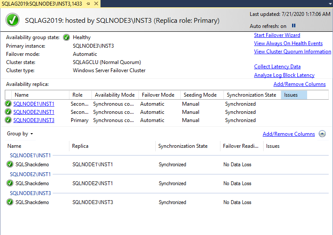The image size is (333, 235).
Task: Select the SQLAG2019:SQLNODE3\INST3,1433 tab
Action: pos(42,3)
